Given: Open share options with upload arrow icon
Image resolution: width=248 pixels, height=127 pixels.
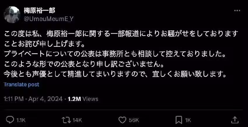Looking at the screenshot, I should tap(235, 120).
